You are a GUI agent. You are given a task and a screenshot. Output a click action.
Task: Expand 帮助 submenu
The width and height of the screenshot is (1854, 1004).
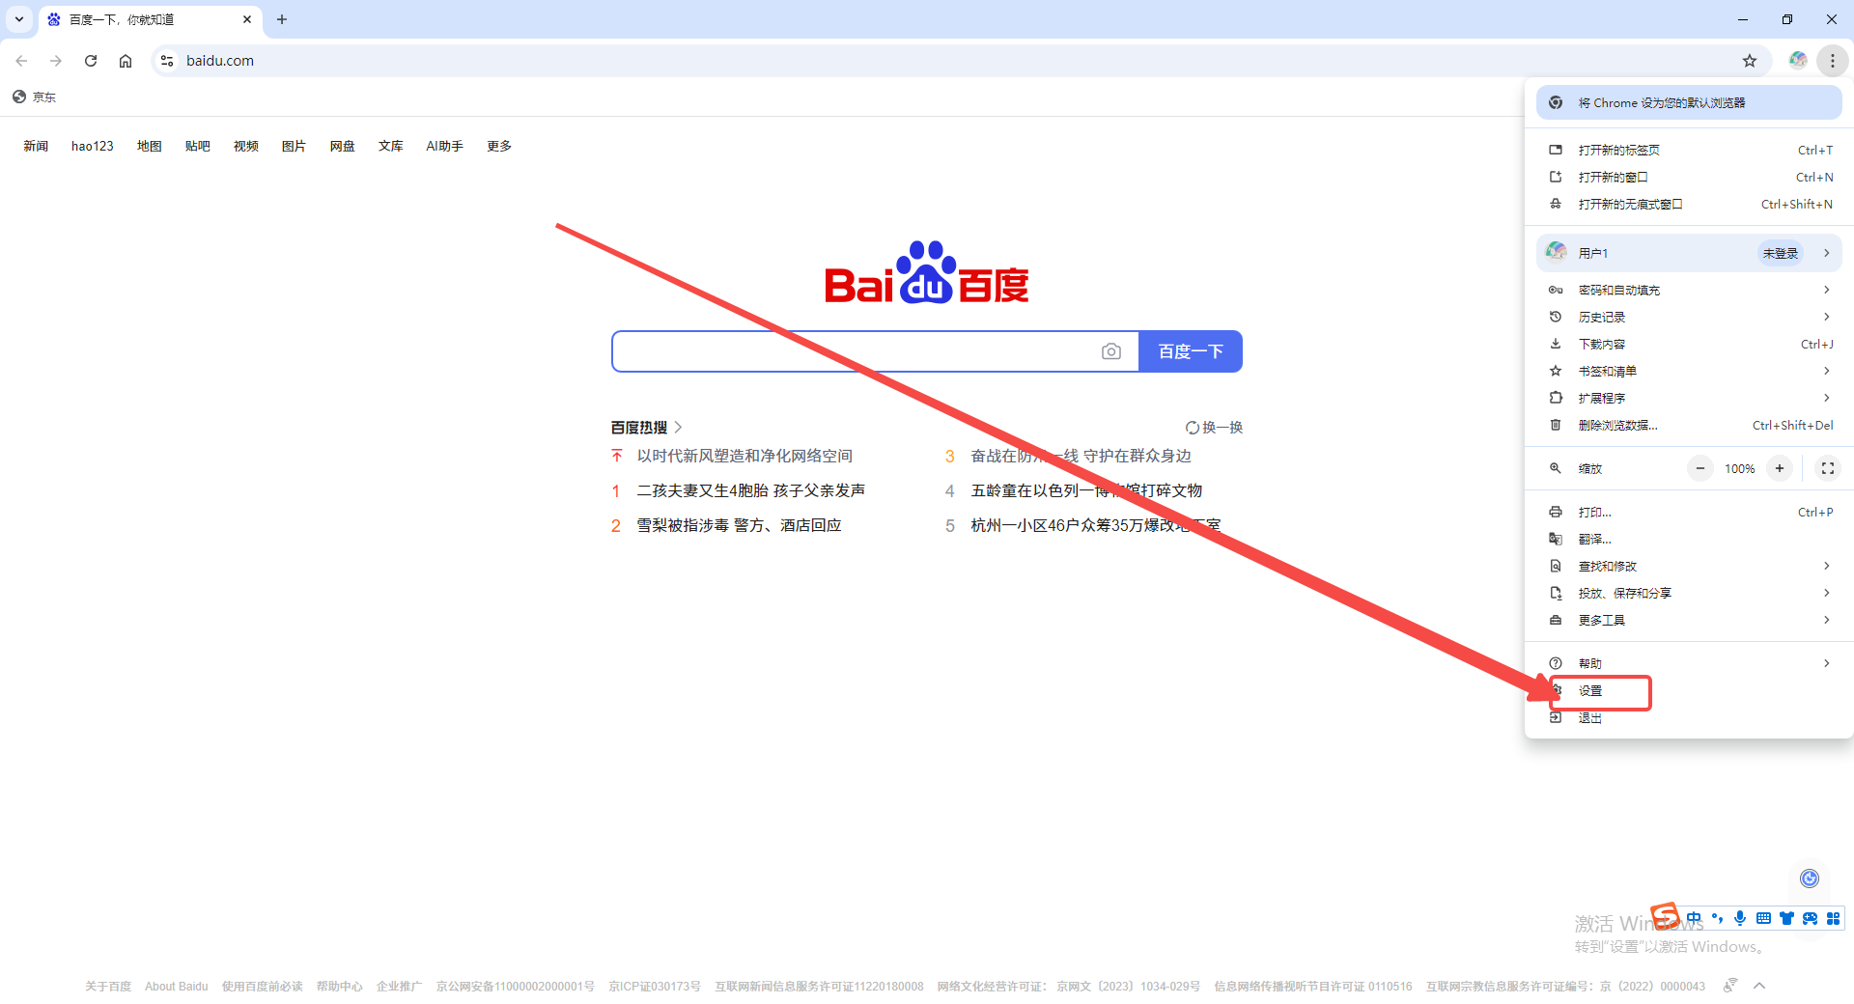1689,663
